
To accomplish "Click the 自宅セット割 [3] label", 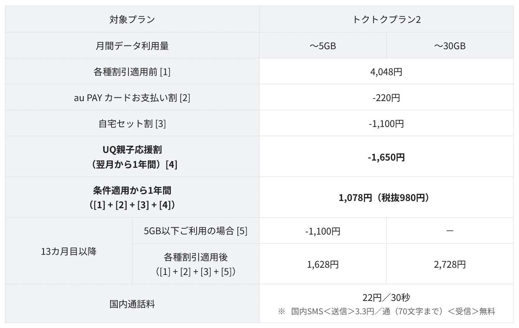I will (132, 124).
